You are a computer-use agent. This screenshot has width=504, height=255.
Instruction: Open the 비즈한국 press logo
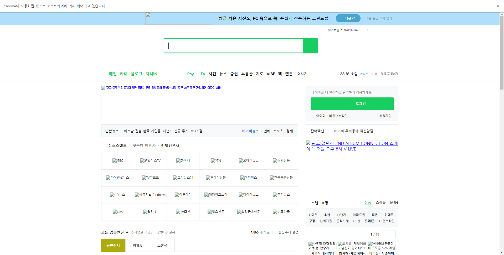click(281, 212)
